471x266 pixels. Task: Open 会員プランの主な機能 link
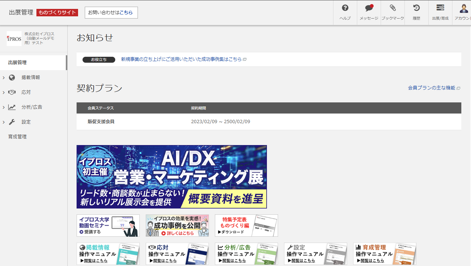tap(432, 88)
